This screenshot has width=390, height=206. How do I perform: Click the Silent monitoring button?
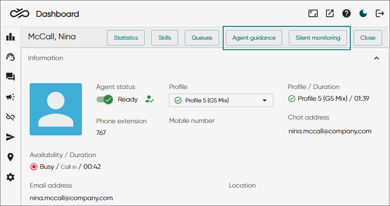coord(318,38)
